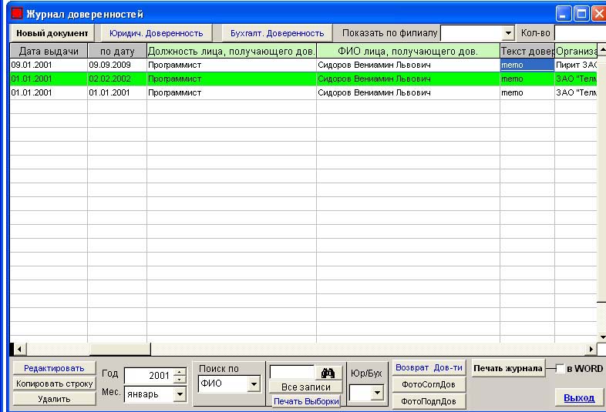606x412 pixels.
Task: Open 'Бухгалт. Доверенность' form
Action: pos(277,33)
